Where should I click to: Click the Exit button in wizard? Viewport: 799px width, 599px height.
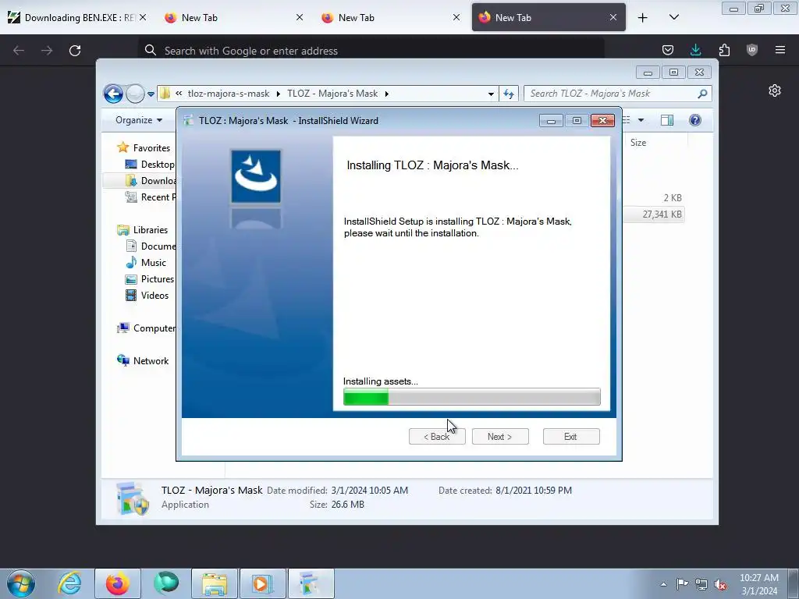[x=570, y=437]
